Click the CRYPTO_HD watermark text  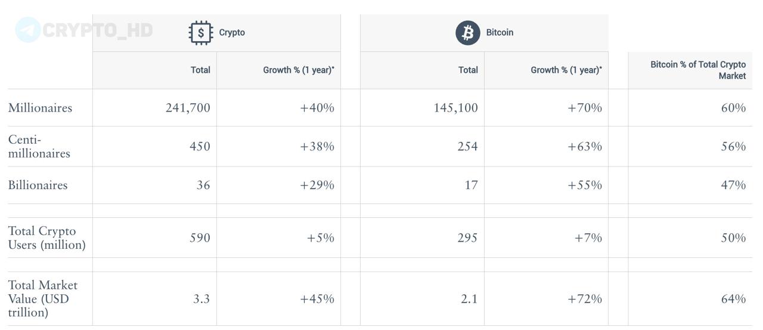point(97,30)
